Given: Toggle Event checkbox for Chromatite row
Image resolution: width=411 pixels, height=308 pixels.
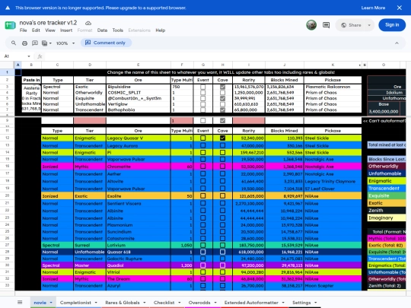Looking at the screenshot, I should [203, 167].
